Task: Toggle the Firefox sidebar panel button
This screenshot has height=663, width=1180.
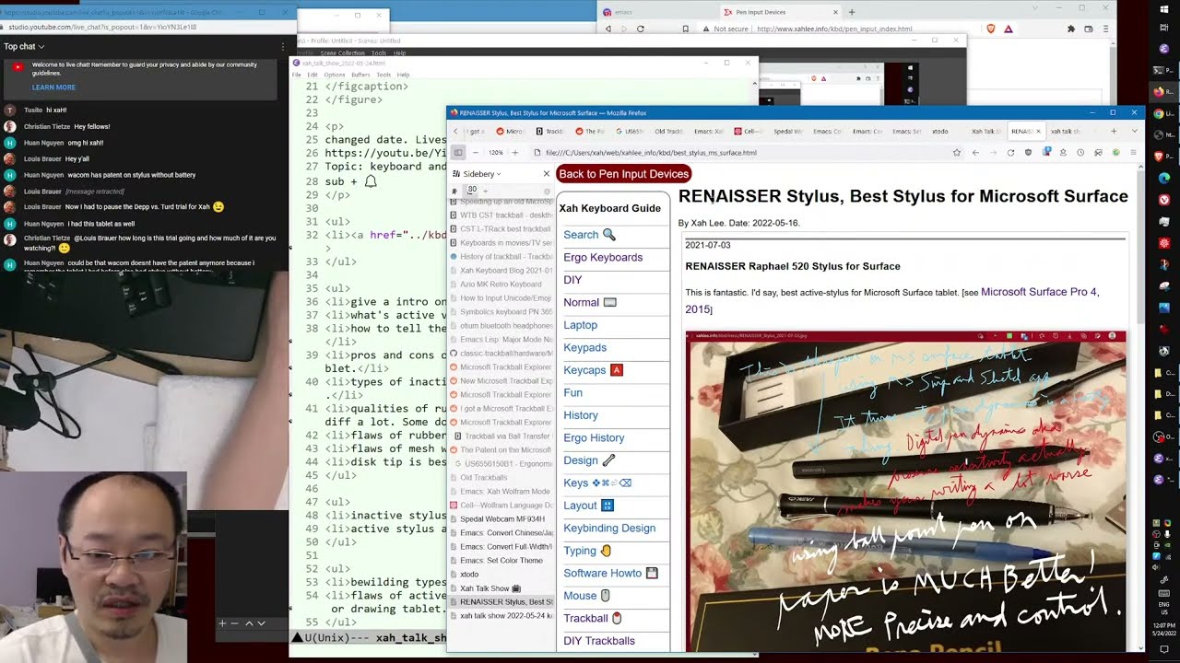Action: 458,153
